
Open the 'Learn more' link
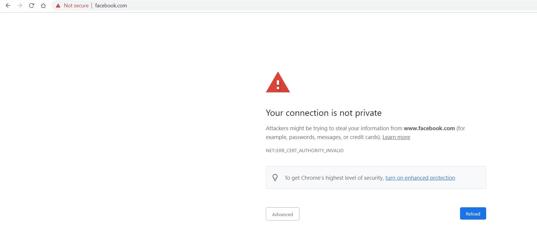[396, 137]
